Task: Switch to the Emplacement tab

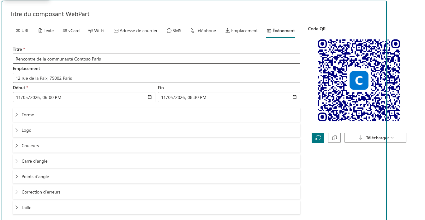Action: click(x=242, y=31)
